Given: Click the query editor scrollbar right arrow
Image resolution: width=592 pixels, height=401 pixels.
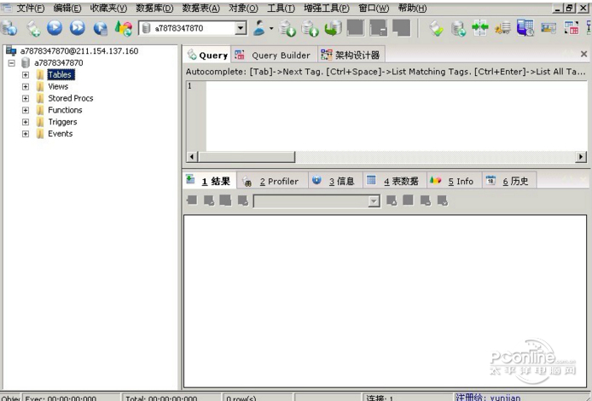Looking at the screenshot, I should coord(581,157).
